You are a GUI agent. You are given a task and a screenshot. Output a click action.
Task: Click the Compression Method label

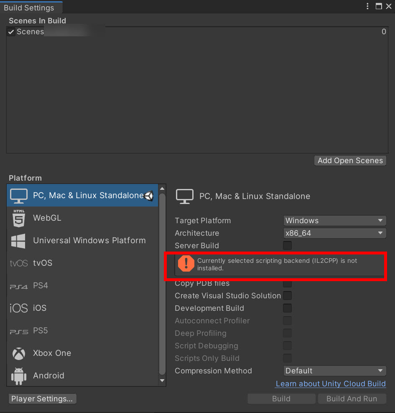(213, 371)
